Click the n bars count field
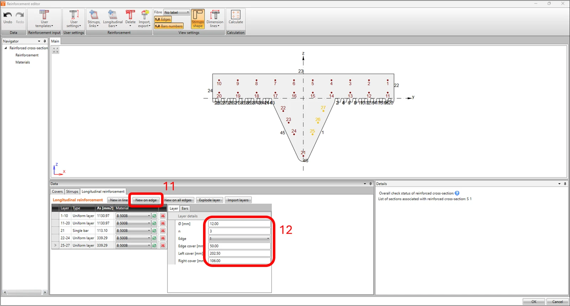Viewport: 570px width, 306px height. click(x=239, y=231)
